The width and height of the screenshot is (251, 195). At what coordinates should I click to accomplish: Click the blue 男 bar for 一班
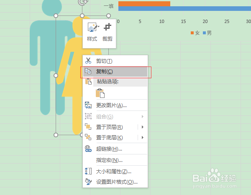click(x=184, y=9)
